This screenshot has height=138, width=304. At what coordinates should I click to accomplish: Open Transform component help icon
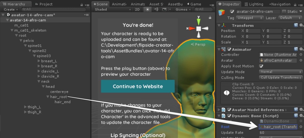(x=296, y=25)
